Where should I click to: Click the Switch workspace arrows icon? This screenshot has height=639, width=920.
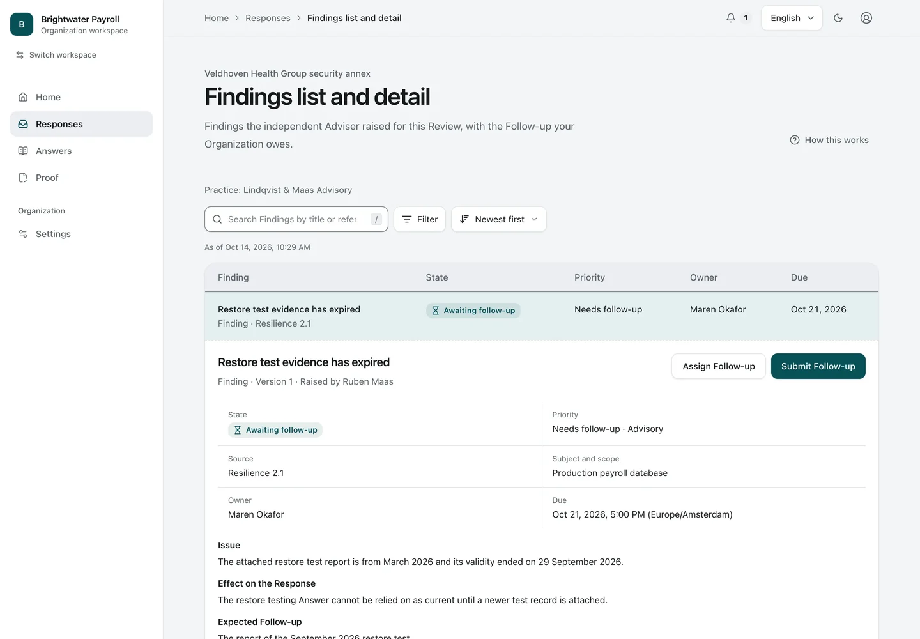(20, 55)
